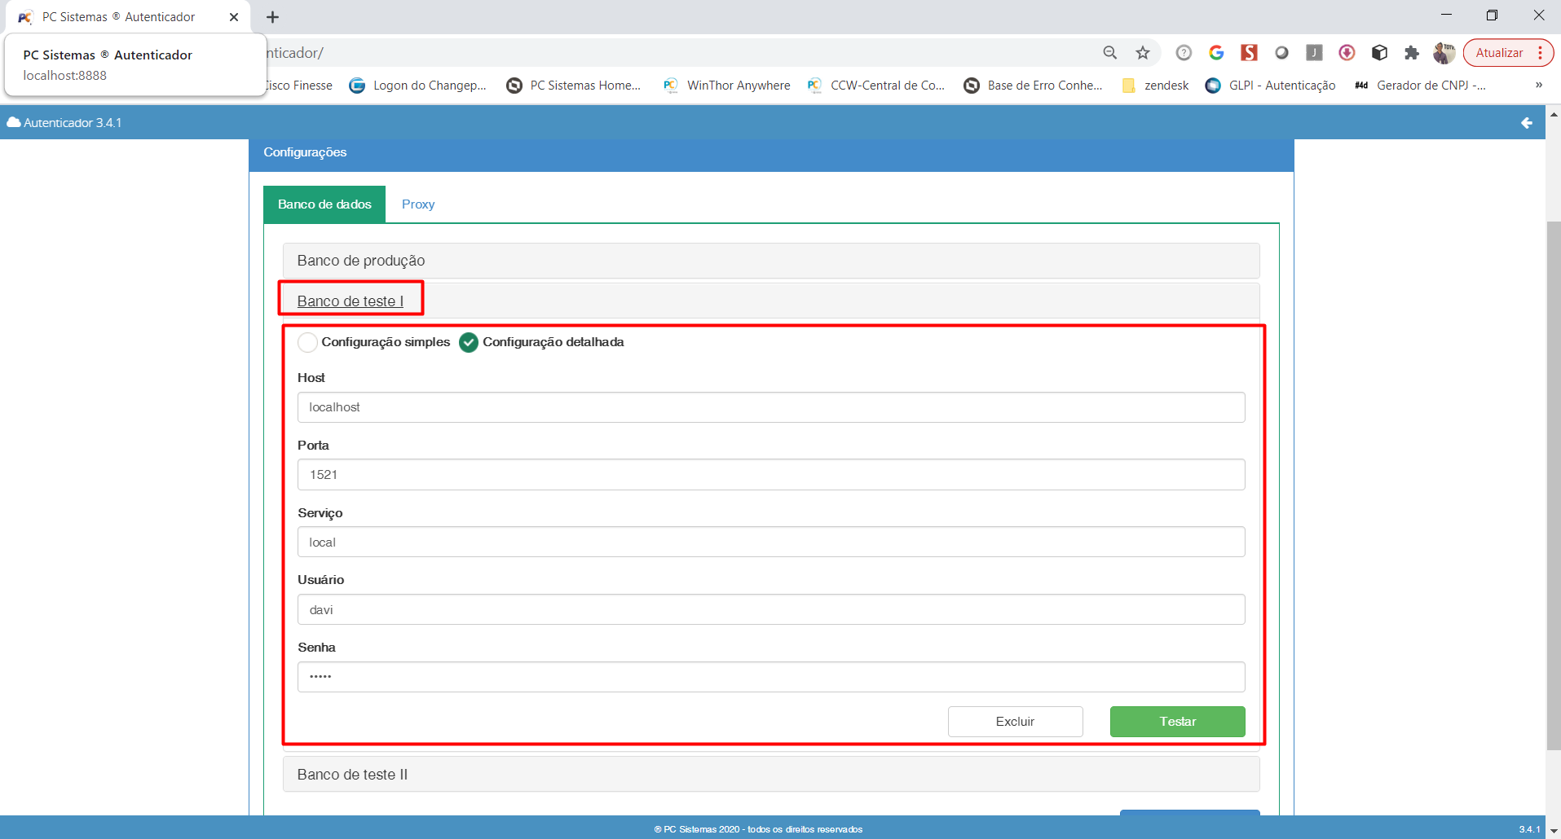Close the PC Sistemas Autenticador tab
This screenshot has width=1561, height=839.
234,17
